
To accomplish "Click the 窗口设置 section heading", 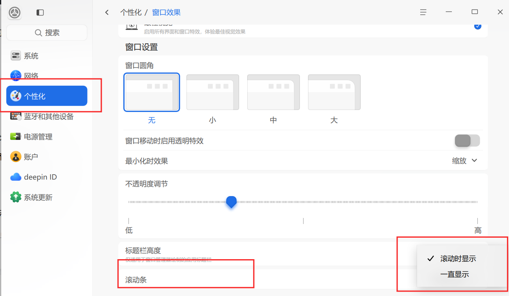I will (141, 47).
